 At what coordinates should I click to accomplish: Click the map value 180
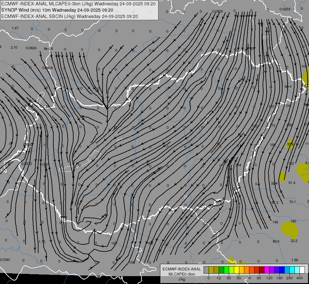click(x=255, y=126)
